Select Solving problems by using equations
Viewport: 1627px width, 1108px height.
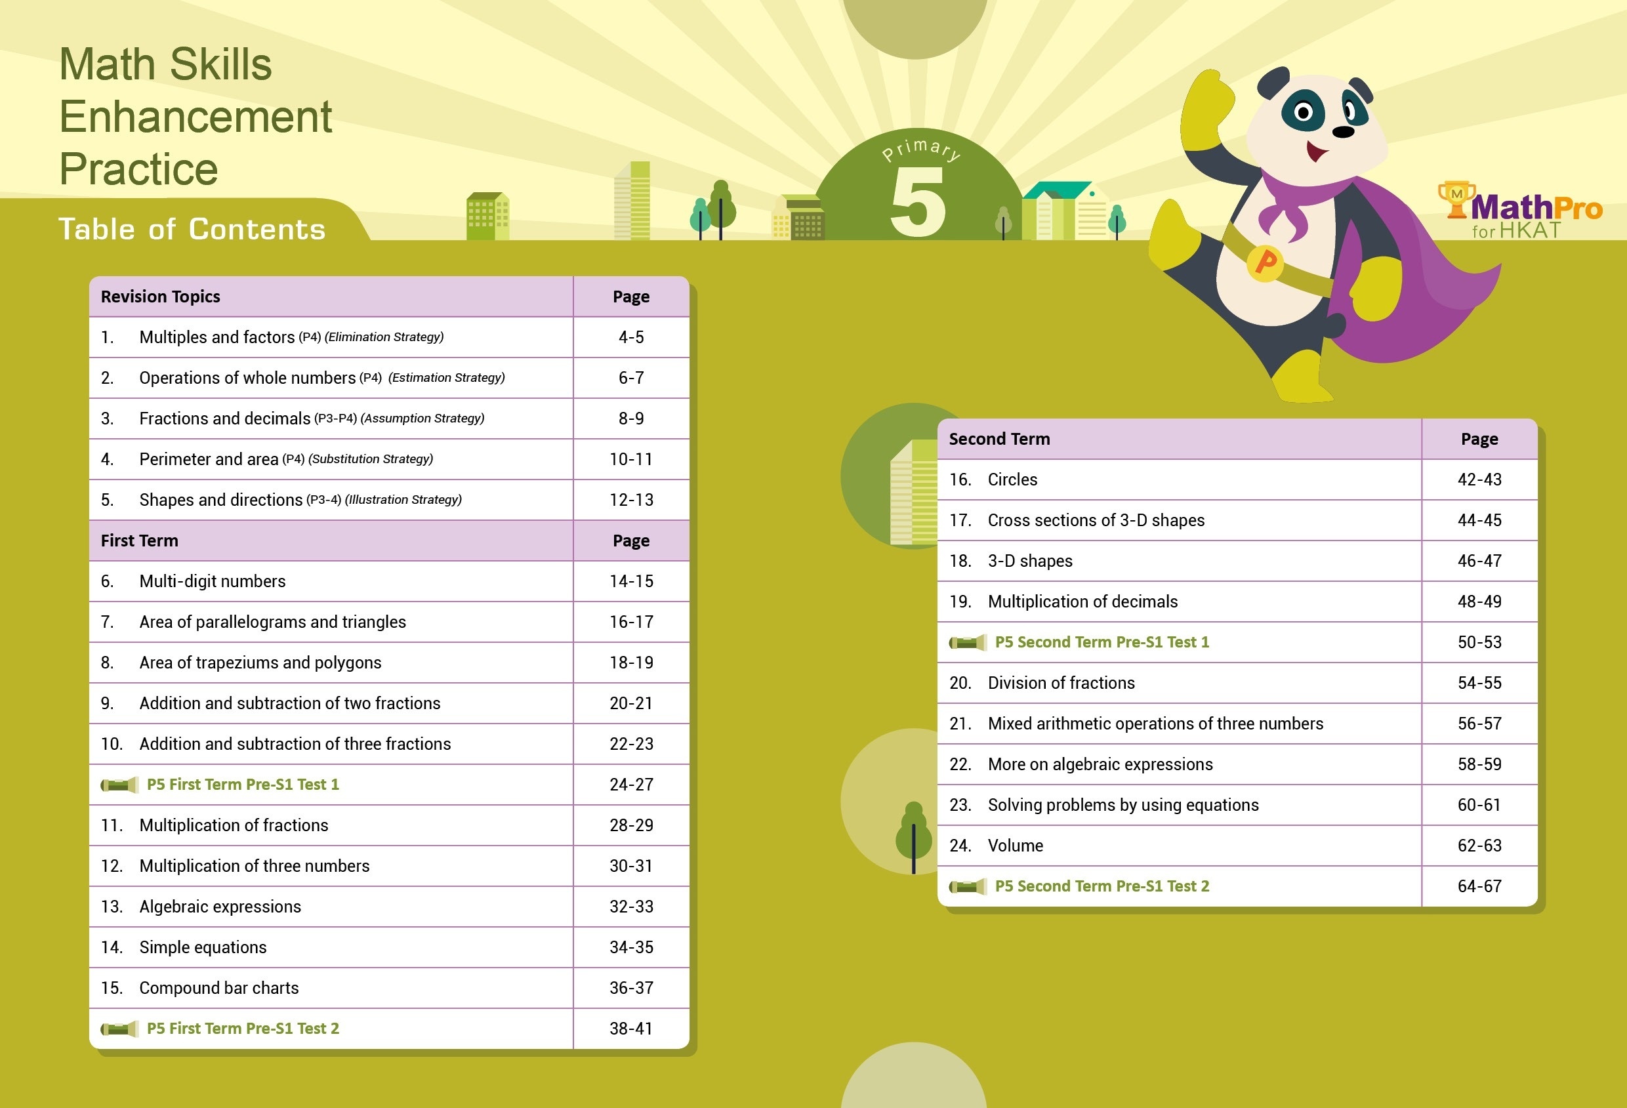[x=1123, y=805]
